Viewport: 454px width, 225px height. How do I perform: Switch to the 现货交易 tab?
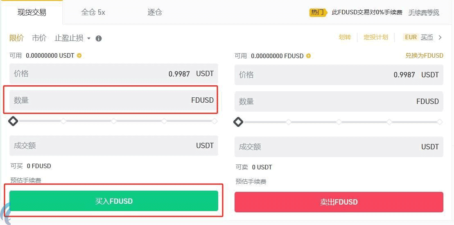[32, 12]
